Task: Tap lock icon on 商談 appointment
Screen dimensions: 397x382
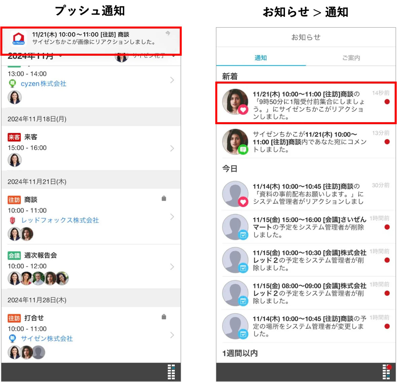Action: point(164,199)
